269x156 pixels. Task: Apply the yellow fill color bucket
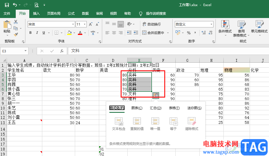pyautogui.click(x=69, y=33)
